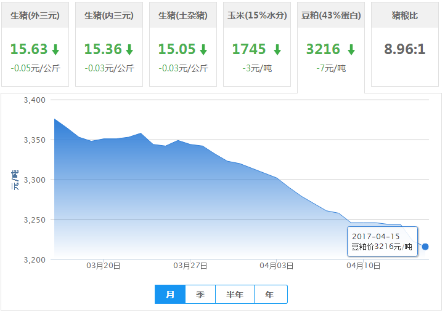Switch chart range to 月
The width and height of the screenshot is (445, 313).
[x=170, y=295]
